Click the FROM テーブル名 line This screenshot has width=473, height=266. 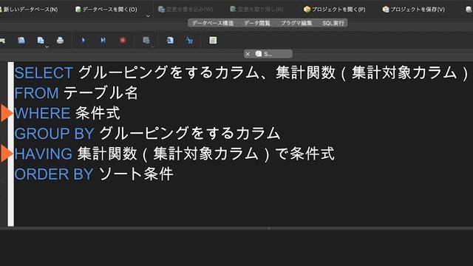tap(76, 93)
